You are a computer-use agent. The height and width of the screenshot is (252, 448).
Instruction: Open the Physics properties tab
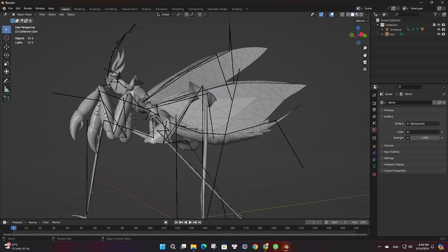pyautogui.click(x=374, y=153)
